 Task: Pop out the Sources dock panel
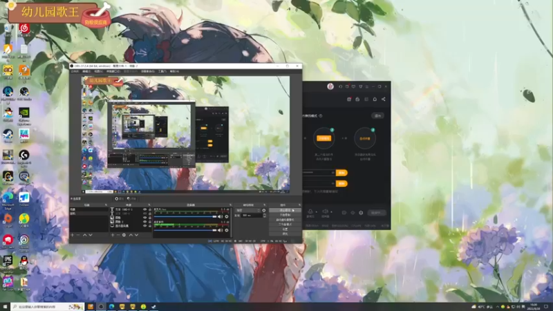149,205
